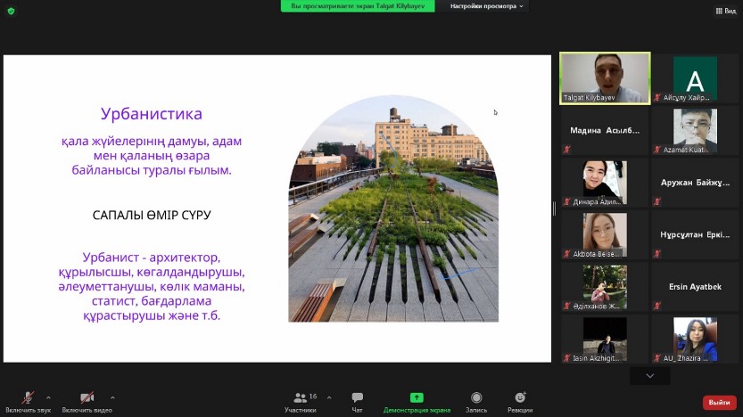
Task: Open Настройки просмотра dropdown menu
Action: pos(487,6)
